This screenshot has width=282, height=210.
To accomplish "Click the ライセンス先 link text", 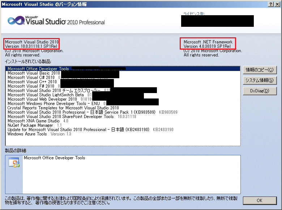I will 194,13.
